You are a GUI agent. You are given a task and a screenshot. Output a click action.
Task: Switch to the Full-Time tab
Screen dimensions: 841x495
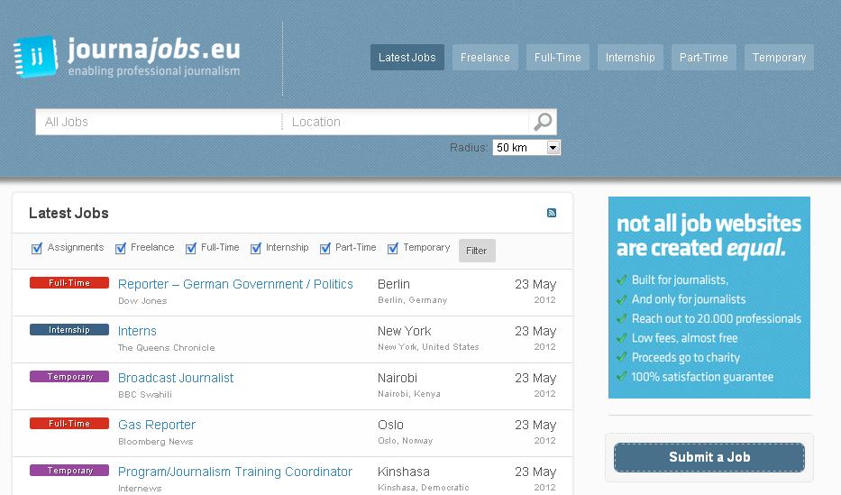(x=557, y=58)
